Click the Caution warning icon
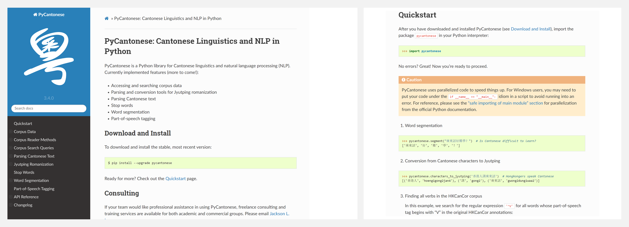 [403, 80]
